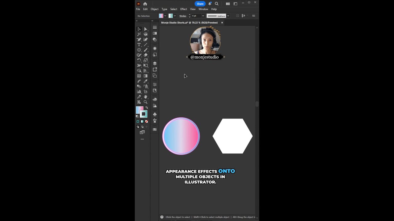The height and width of the screenshot is (221, 394).
Task: Expand the tools panel collapse arrows
Action: [x=137, y=21]
